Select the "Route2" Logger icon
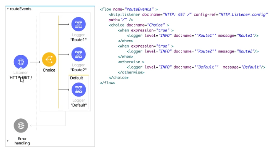 (x=79, y=54)
